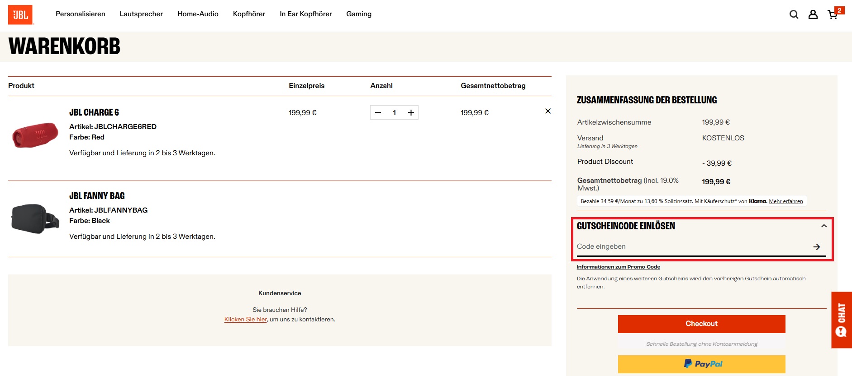Image resolution: width=852 pixels, height=376 pixels.
Task: Decrease JBL Charge 6 quantity with minus
Action: pos(378,112)
